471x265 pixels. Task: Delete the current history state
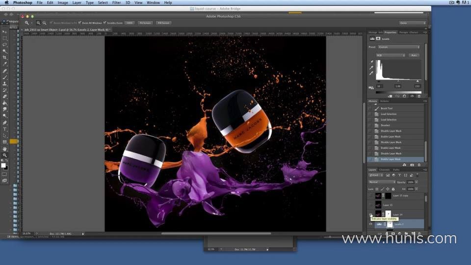[419, 165]
